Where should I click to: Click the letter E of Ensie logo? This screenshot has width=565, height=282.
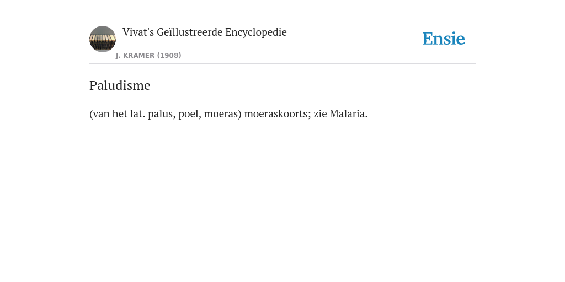click(x=428, y=39)
